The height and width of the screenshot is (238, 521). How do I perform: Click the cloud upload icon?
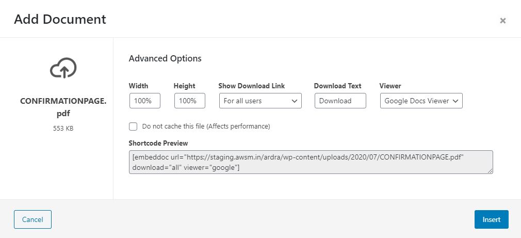click(63, 68)
